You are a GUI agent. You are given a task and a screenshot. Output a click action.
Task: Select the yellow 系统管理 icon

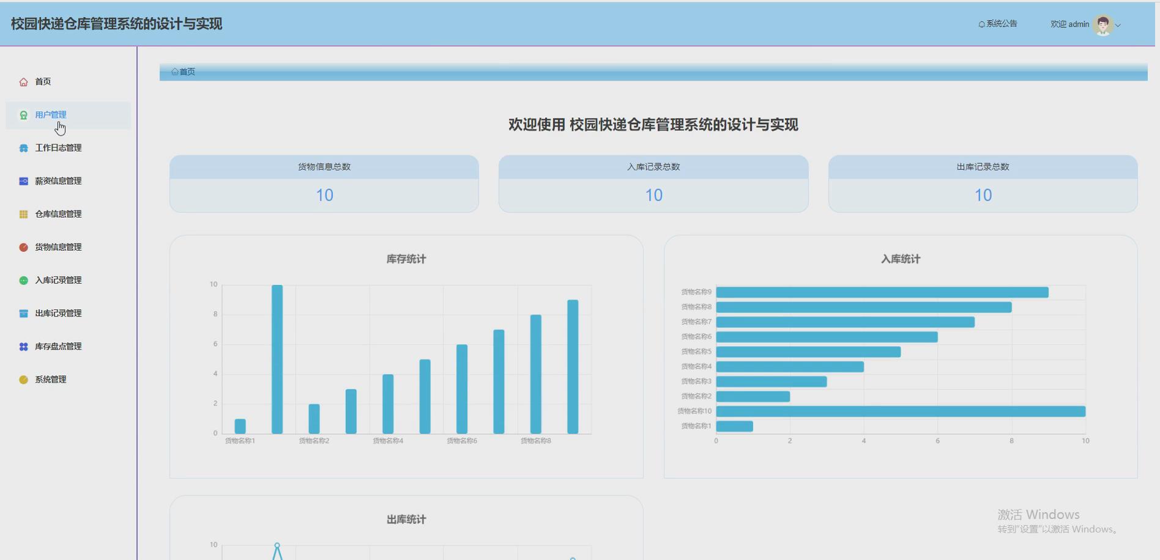pyautogui.click(x=23, y=378)
